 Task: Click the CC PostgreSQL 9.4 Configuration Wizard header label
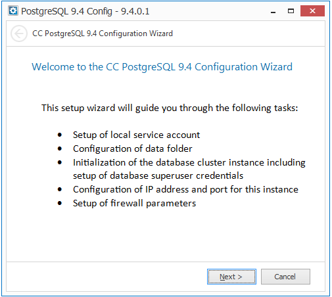[x=103, y=34]
